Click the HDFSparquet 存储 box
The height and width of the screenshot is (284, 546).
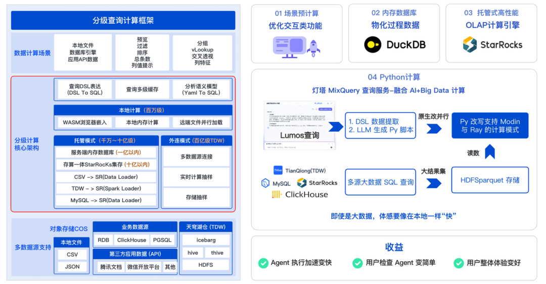pyautogui.click(x=490, y=180)
